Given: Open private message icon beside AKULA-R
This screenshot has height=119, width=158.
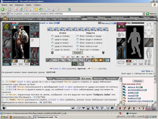Looking at the screenshot, I should (x=124, y=87).
